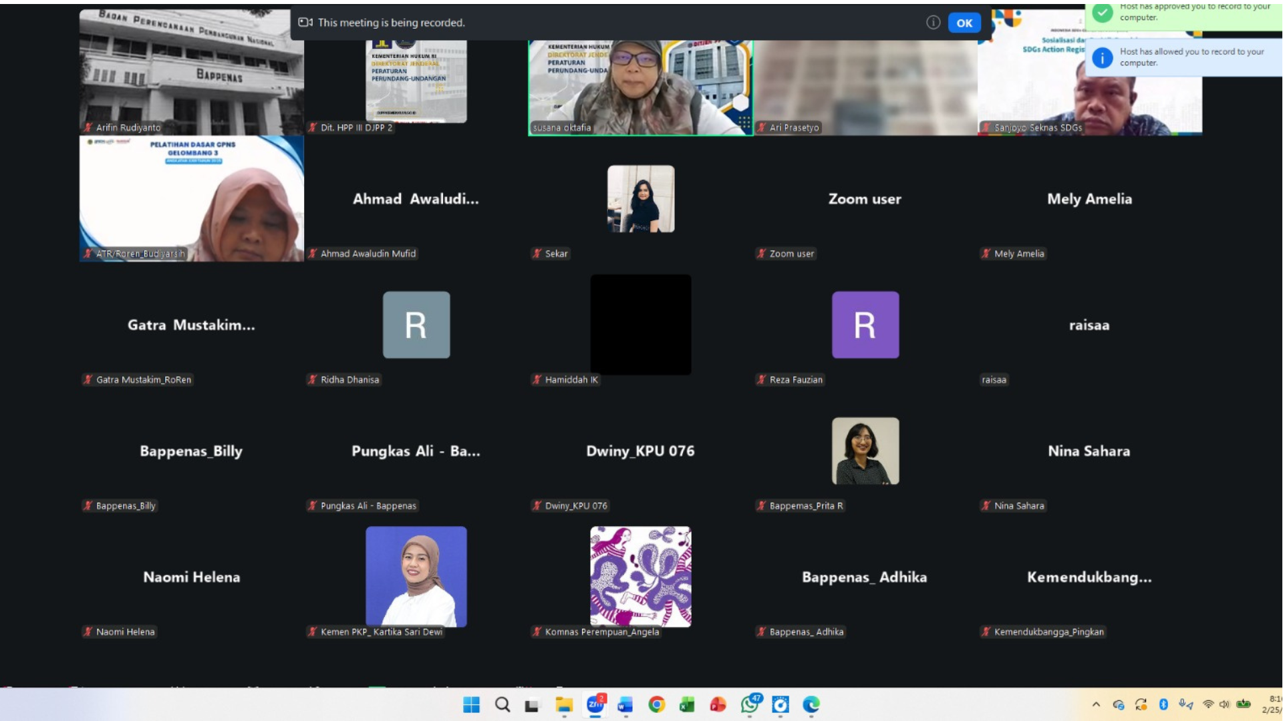Open Windows taskbar search
Screen dimensions: 1283x721
(x=503, y=704)
